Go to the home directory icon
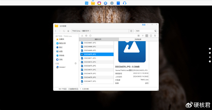Screen dimensions: 212x110 click(x=68, y=31)
